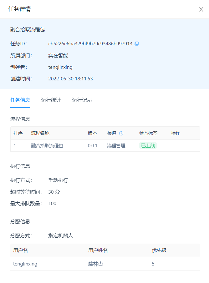Switch to the 任务信息 tab
The height and width of the screenshot is (283, 209).
click(20, 100)
